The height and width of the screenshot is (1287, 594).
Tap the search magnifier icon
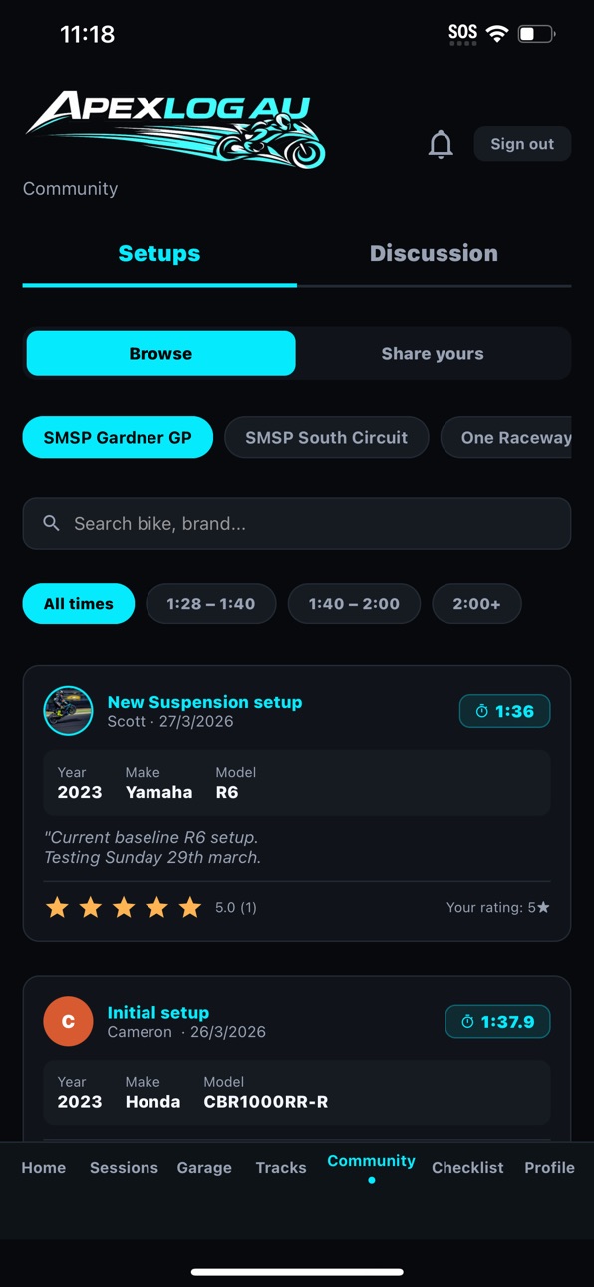[51, 523]
